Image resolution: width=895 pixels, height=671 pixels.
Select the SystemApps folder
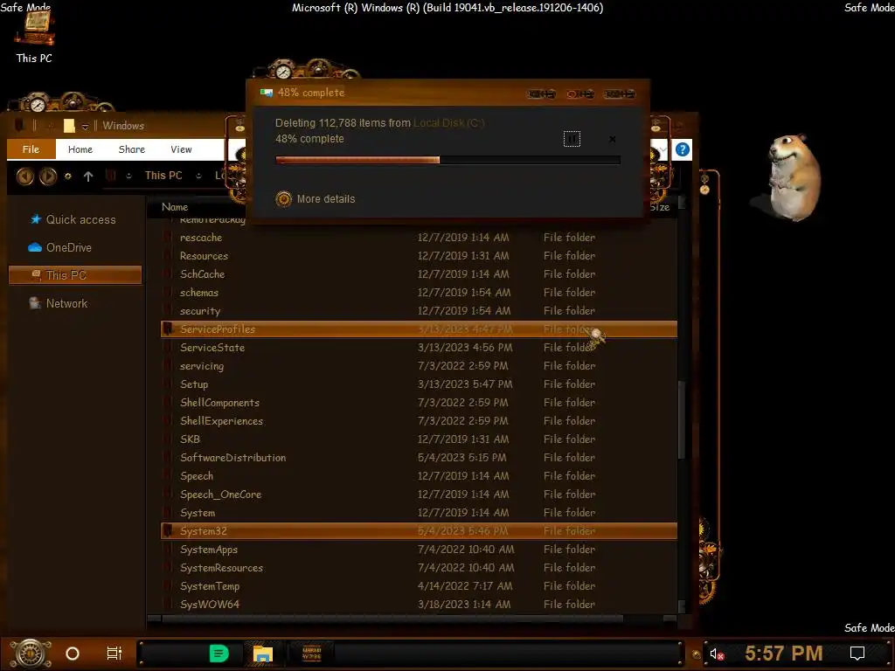[419, 549]
